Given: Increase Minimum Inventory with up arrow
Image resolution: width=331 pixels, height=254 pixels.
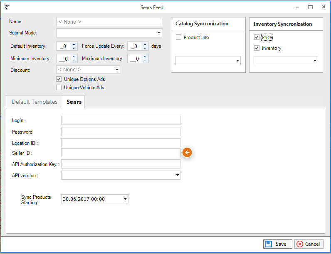Looking at the screenshot, I should (74, 57).
